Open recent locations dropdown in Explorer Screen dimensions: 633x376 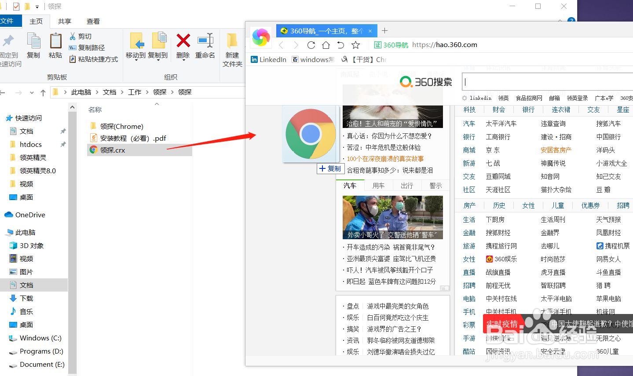pos(32,93)
